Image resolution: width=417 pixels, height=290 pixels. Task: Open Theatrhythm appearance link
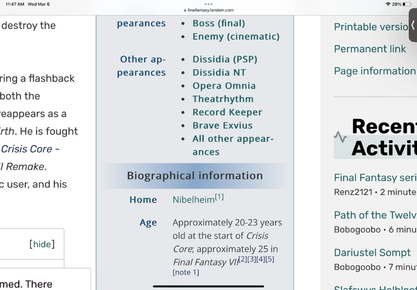(x=223, y=99)
